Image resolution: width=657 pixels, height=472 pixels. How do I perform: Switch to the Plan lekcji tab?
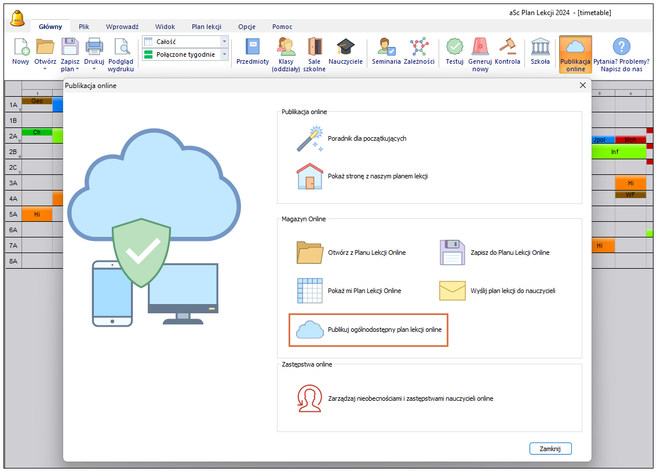tap(207, 27)
